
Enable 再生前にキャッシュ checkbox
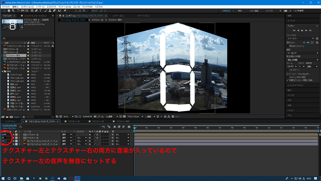288,46
